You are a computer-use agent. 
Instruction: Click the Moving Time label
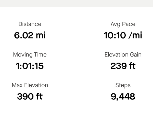[30, 55]
